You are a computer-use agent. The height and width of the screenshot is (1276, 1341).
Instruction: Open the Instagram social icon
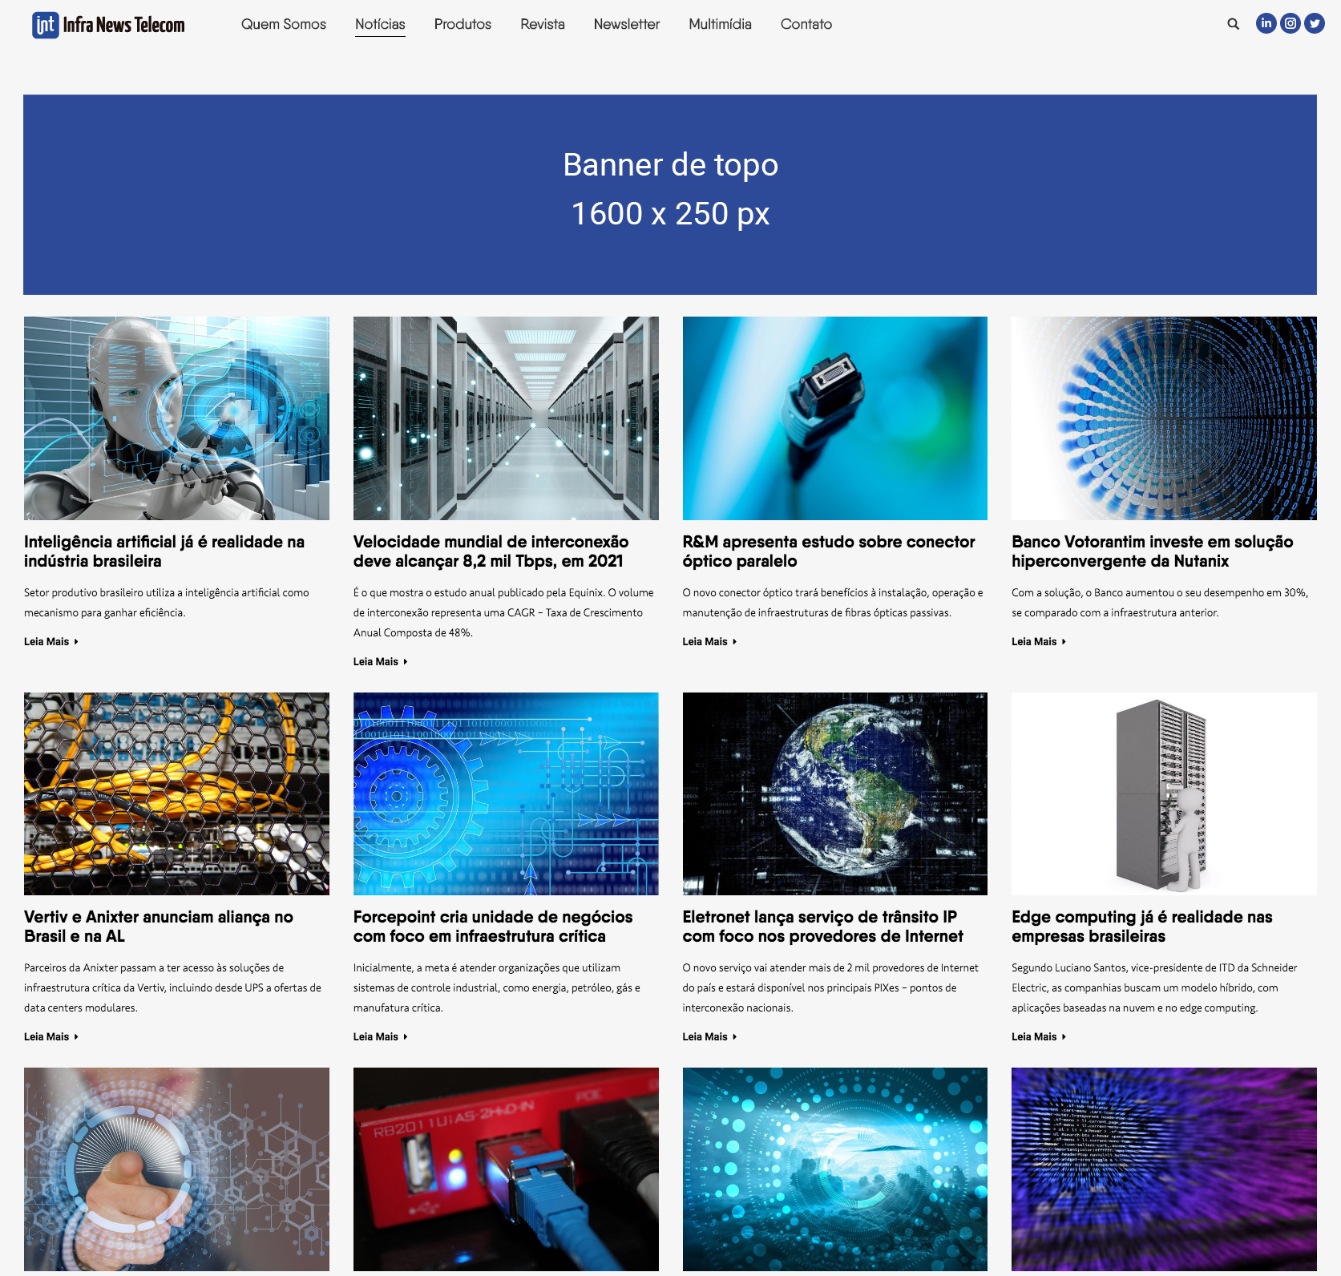click(1291, 23)
